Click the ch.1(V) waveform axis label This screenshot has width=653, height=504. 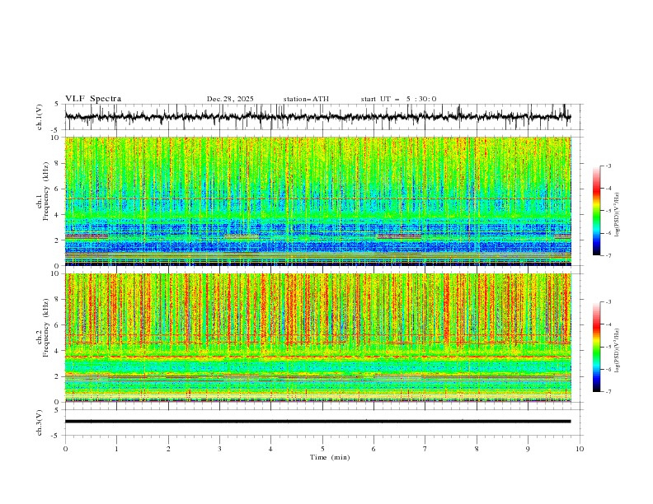point(40,117)
